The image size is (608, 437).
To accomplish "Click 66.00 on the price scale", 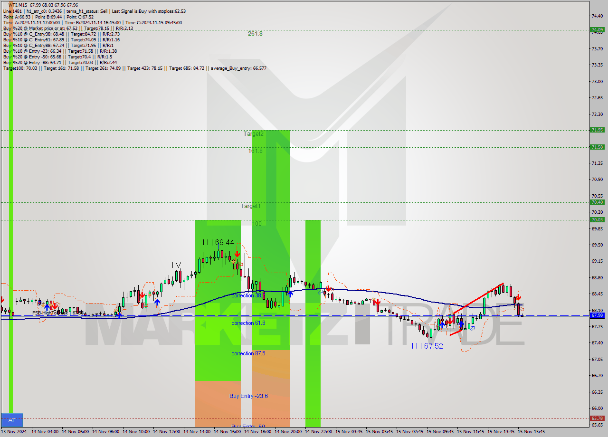I will point(597,408).
